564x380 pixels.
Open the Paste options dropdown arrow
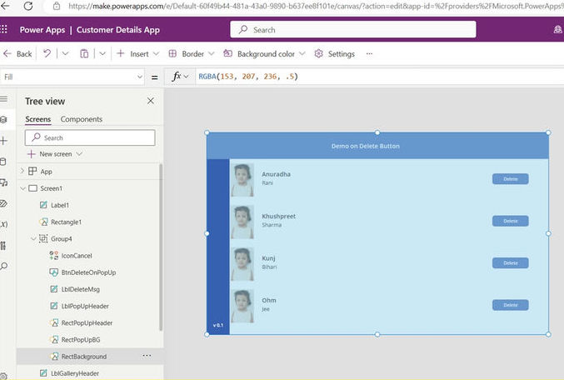[102, 53]
